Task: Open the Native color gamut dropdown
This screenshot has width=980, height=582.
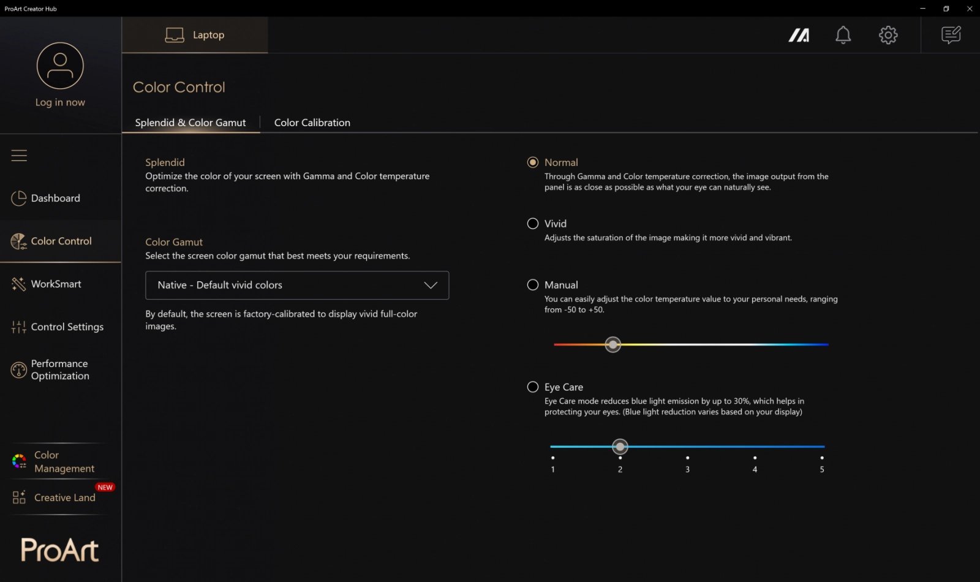Action: coord(297,285)
